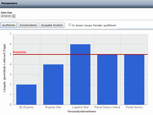The height and width of the screenshot is (115, 153).
Task: Click the red Akzeptabel threshold label
Action: (x=20, y=52)
